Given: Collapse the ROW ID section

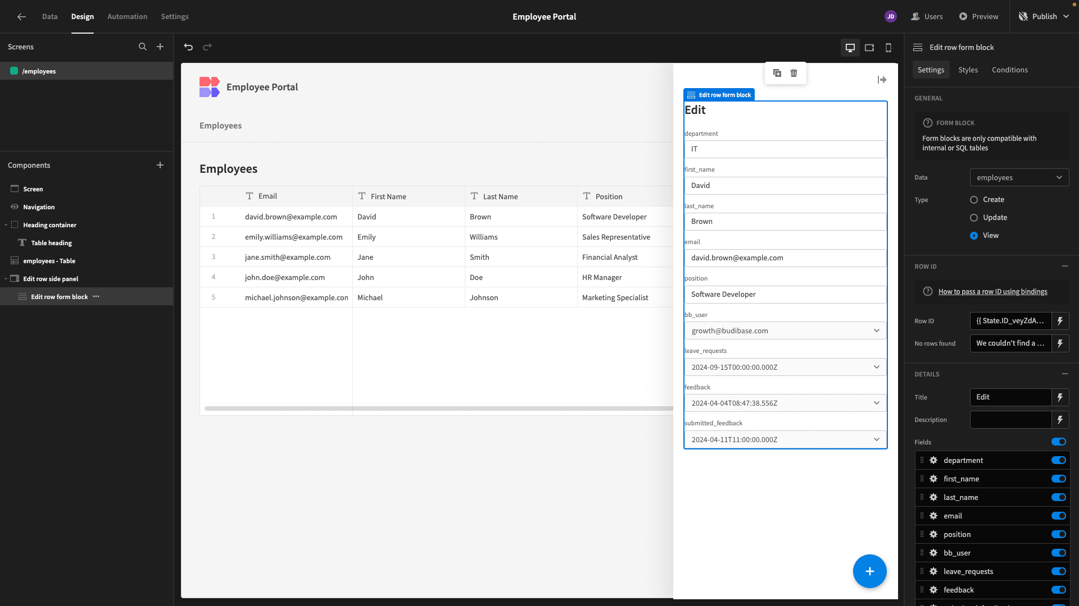Looking at the screenshot, I should point(1065,267).
